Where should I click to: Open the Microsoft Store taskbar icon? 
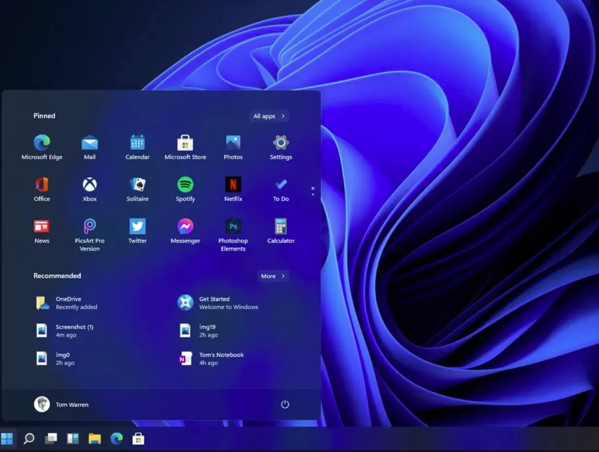139,439
